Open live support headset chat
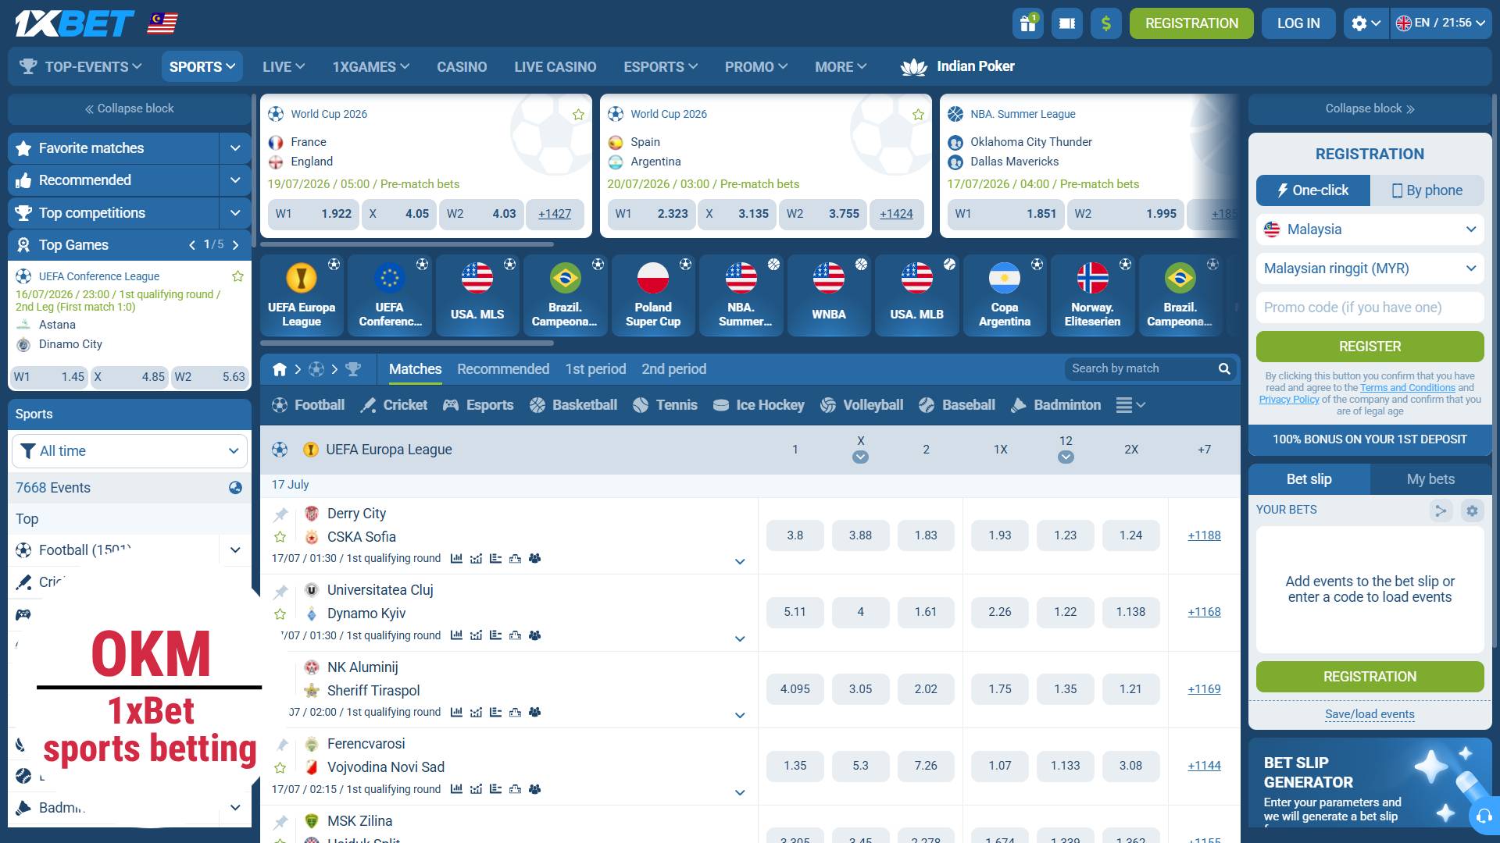 point(1483,816)
